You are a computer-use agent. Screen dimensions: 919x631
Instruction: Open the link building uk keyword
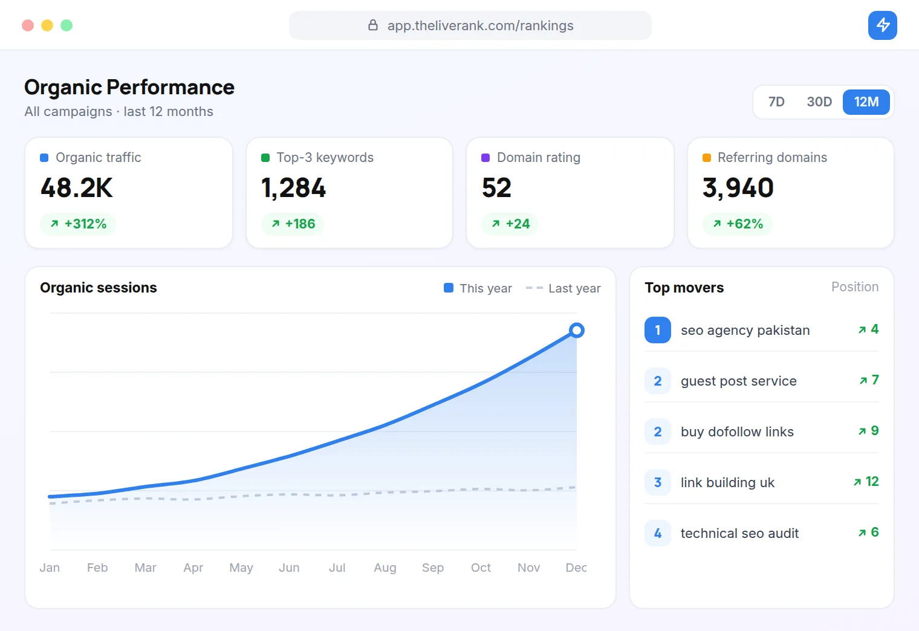[727, 482]
